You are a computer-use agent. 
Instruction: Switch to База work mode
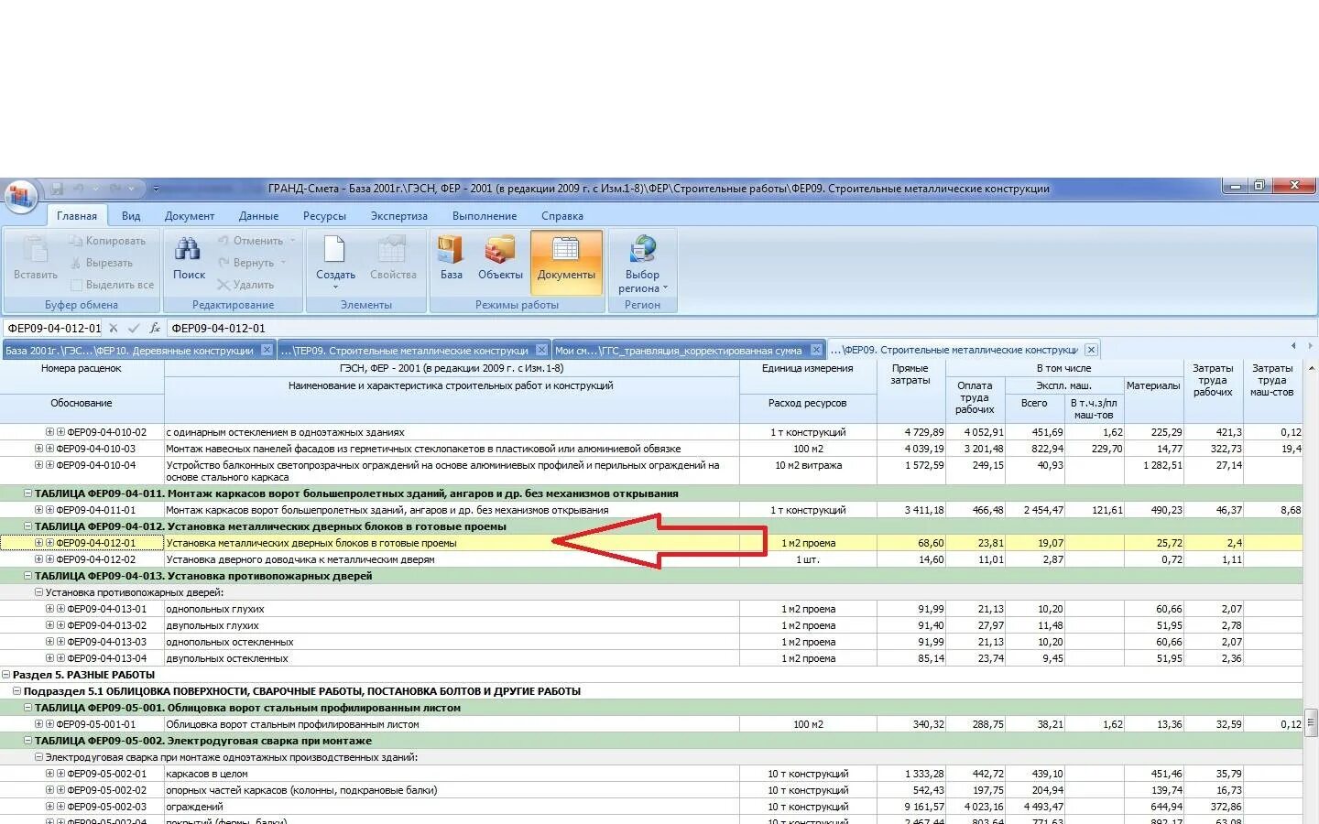[x=452, y=257]
